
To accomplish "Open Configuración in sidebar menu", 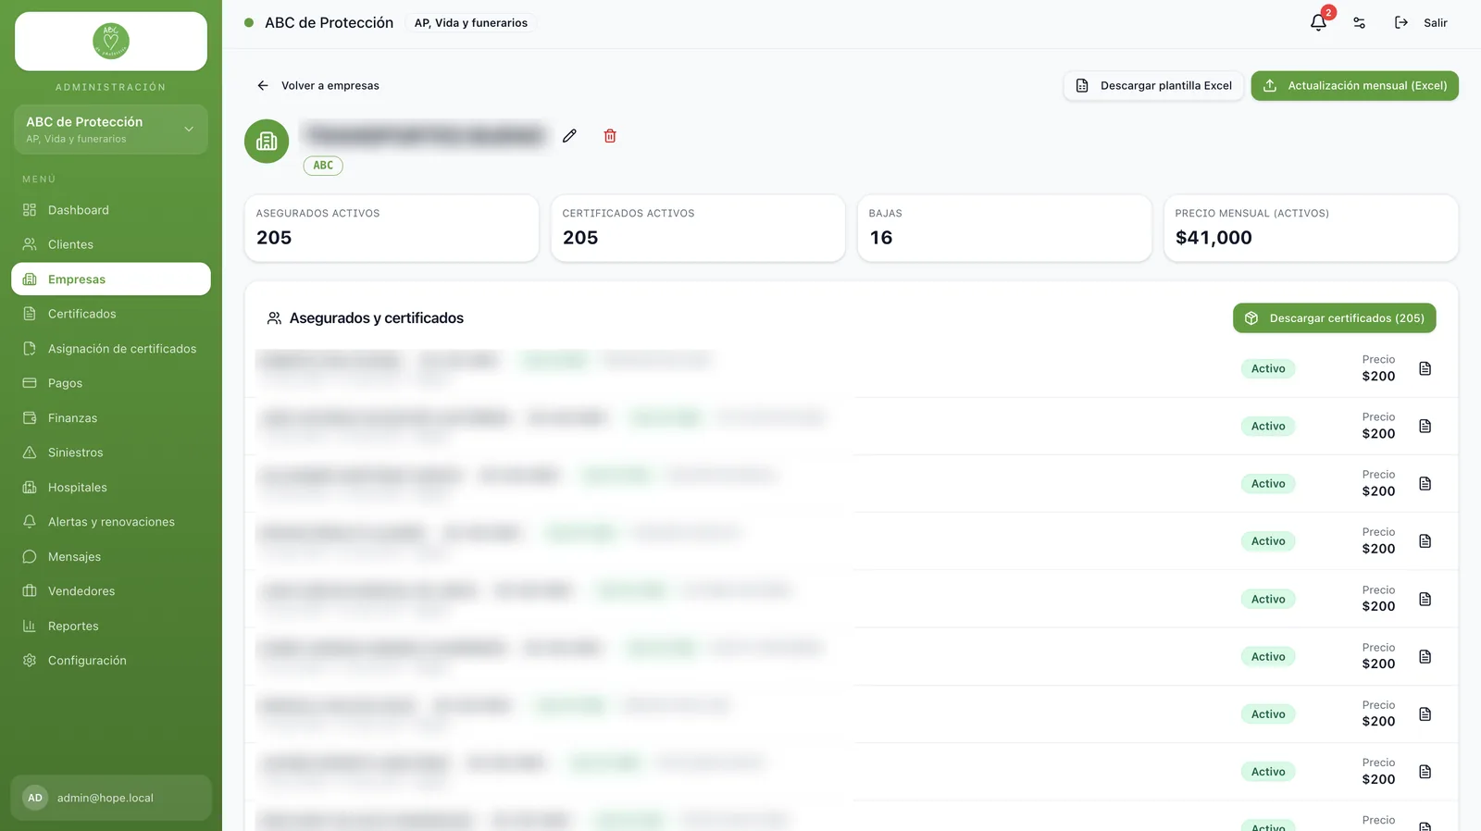I will coord(111,661).
